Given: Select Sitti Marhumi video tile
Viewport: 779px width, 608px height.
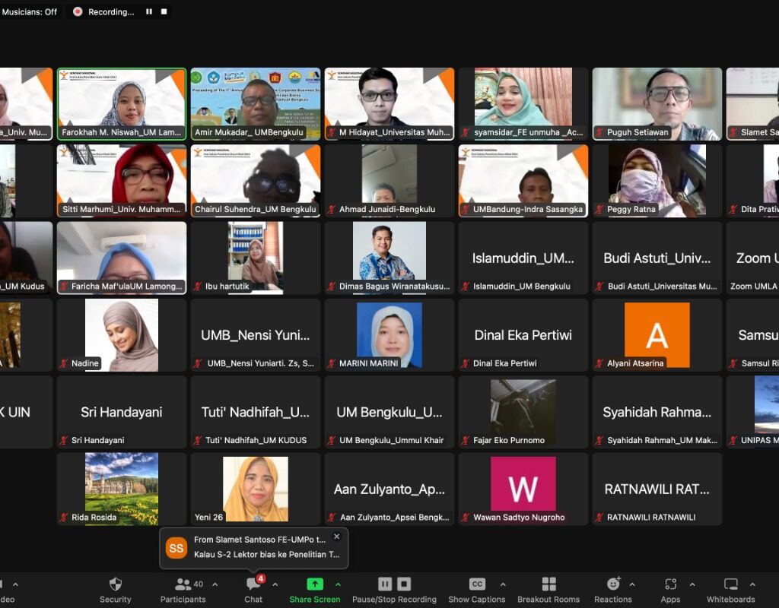Looking at the screenshot, I should 122,181.
